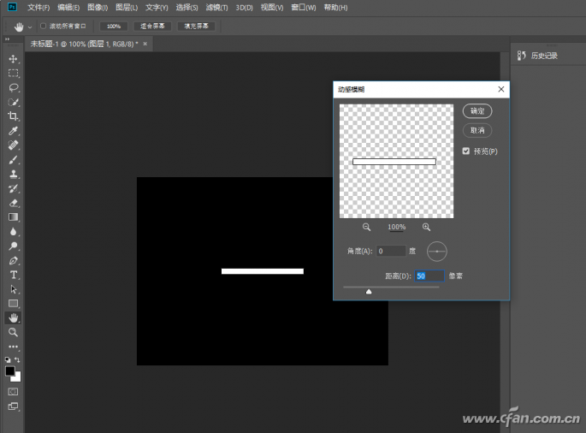Image resolution: width=586 pixels, height=433 pixels.
Task: Click the Photoshop logo icon
Action: [x=12, y=7]
